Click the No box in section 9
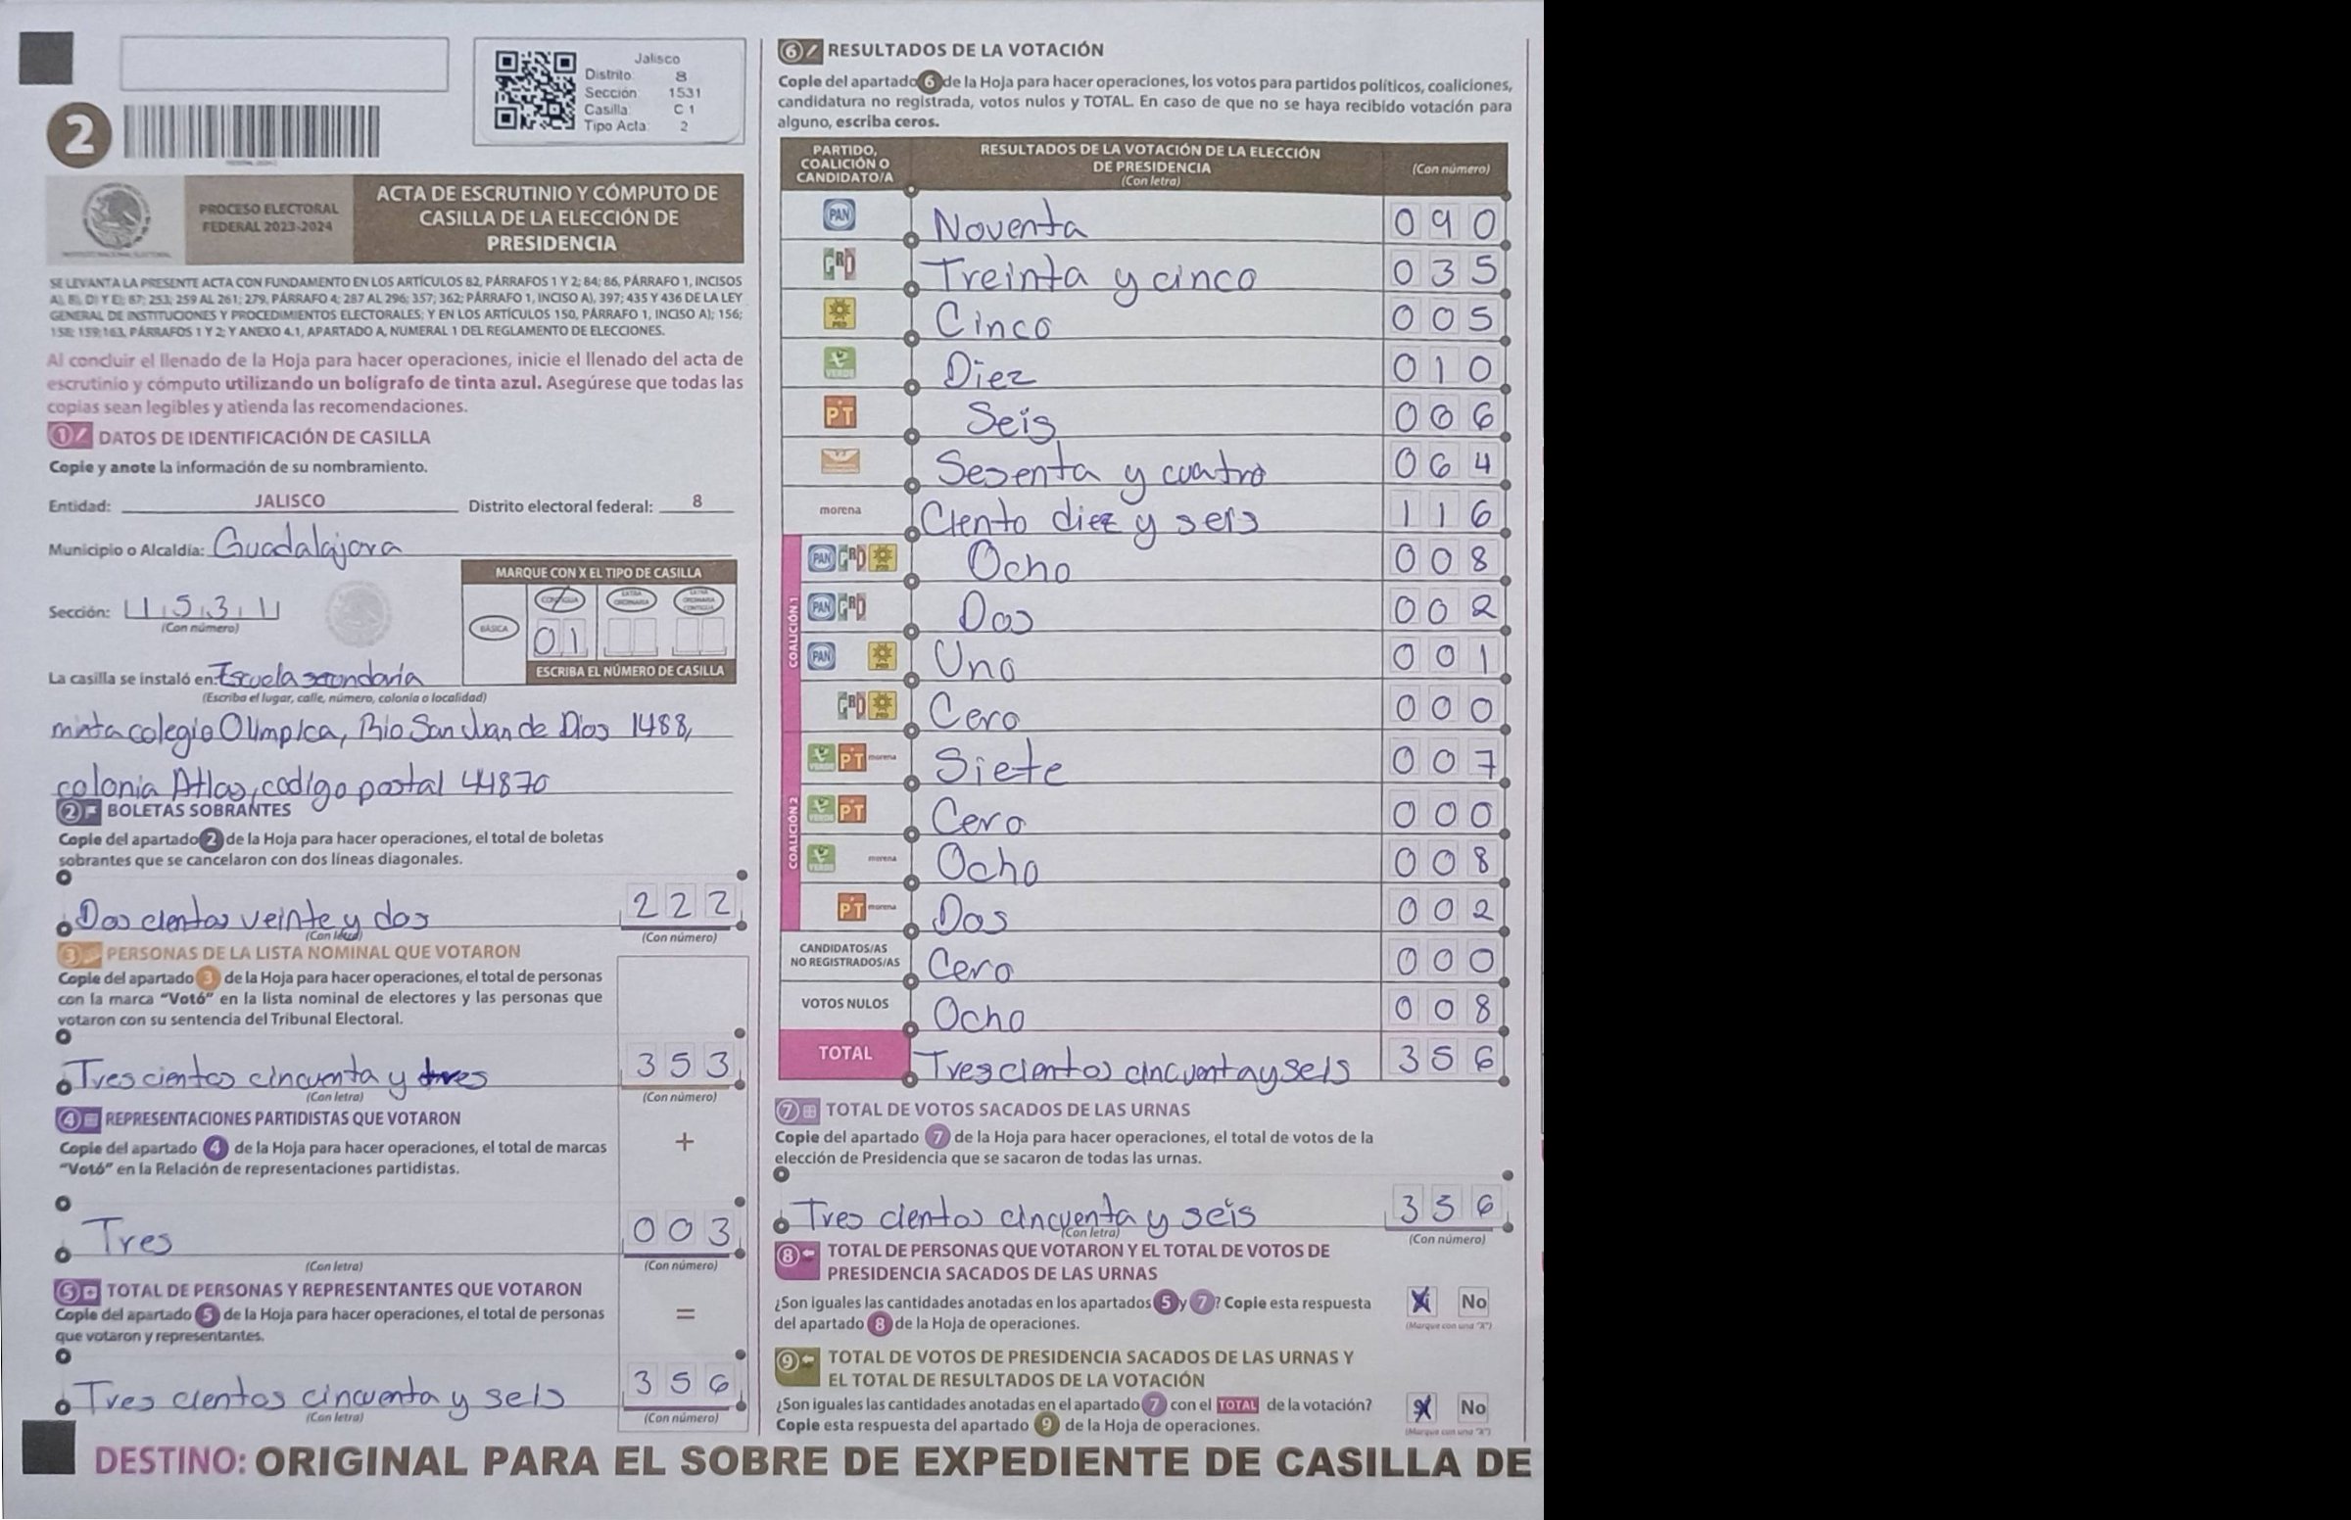The image size is (2351, 1520). click(1472, 1407)
